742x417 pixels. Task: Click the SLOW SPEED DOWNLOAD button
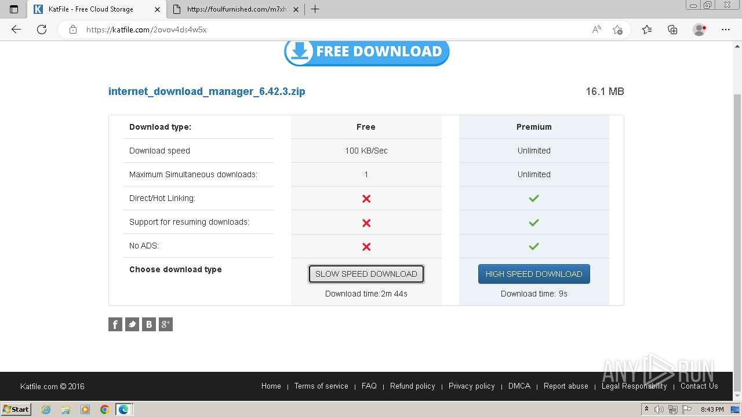tap(366, 274)
